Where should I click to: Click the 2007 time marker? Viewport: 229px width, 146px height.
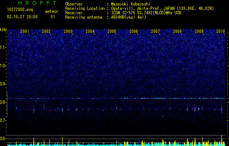[x=155, y=31]
